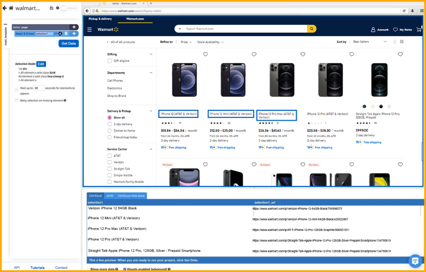Go back with ParseHub back arrow
This screenshot has width=426, height=272.
click(4, 8)
